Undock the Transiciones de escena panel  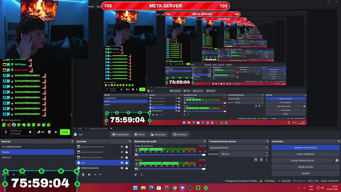click(267, 141)
